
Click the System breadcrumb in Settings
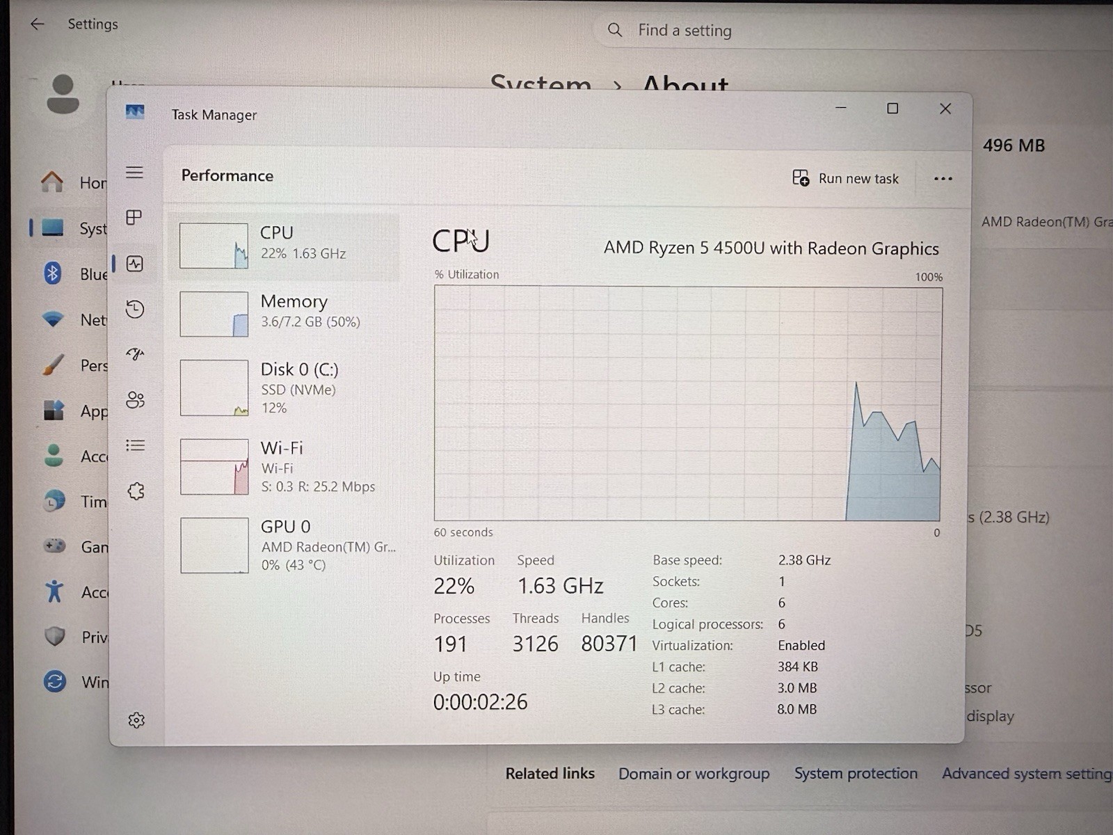(541, 83)
